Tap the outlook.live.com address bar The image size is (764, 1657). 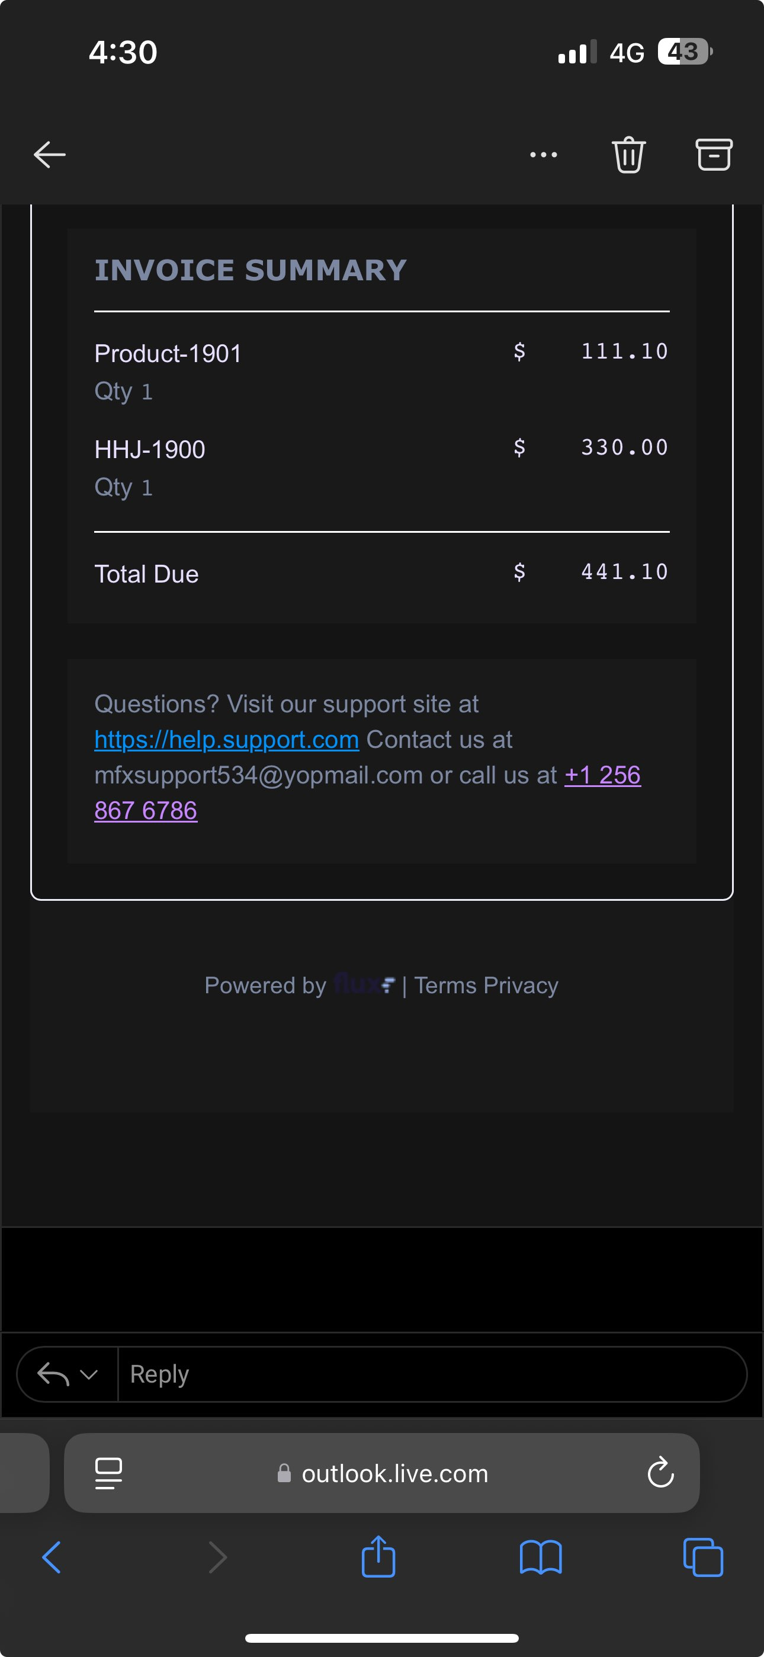[394, 1473]
